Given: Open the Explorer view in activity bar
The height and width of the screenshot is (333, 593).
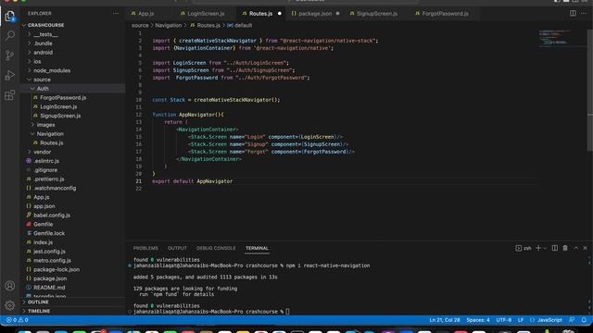Looking at the screenshot, I should coord(10,17).
